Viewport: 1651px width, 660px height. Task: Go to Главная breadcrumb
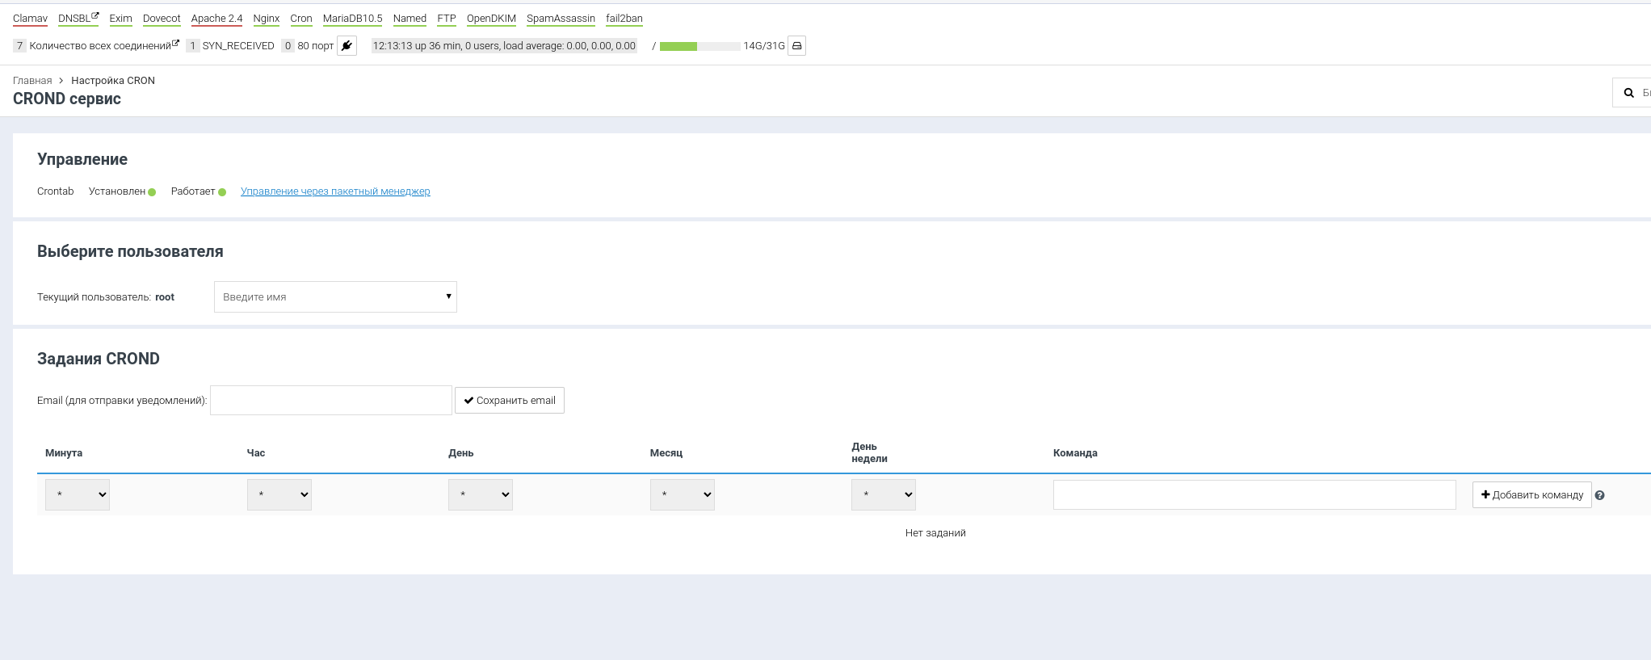(x=32, y=81)
